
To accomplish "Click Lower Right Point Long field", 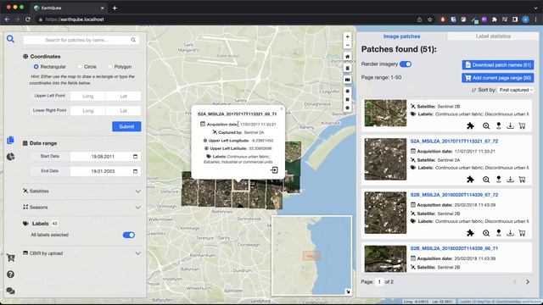I will click(x=88, y=111).
